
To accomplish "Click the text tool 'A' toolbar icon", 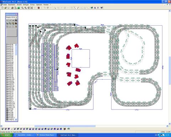I will [95, 8].
